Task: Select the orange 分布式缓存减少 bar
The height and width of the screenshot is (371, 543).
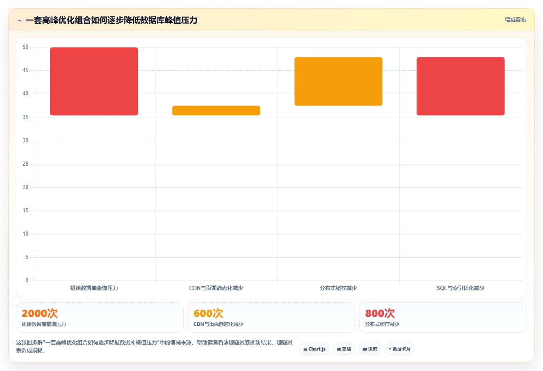Action: (338, 81)
